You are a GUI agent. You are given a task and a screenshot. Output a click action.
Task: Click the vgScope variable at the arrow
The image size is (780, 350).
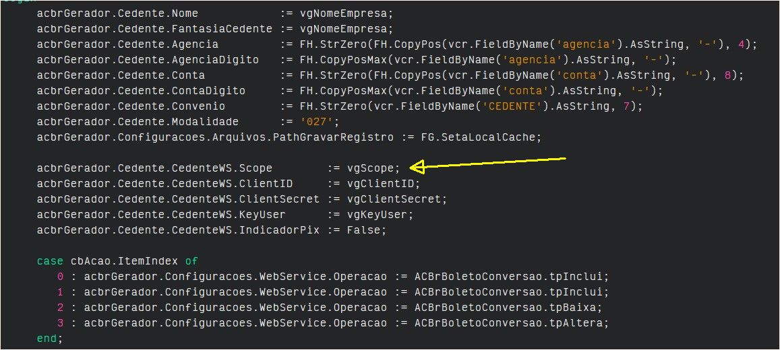(x=370, y=168)
